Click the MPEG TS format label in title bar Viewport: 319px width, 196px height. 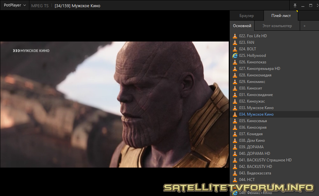(40, 6)
